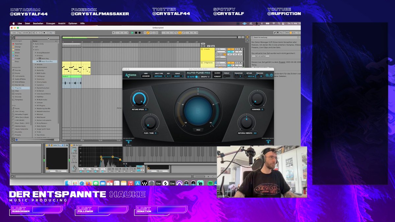Click the Link button in Ableton
This screenshot has height=222, width=395.
click(14, 33)
